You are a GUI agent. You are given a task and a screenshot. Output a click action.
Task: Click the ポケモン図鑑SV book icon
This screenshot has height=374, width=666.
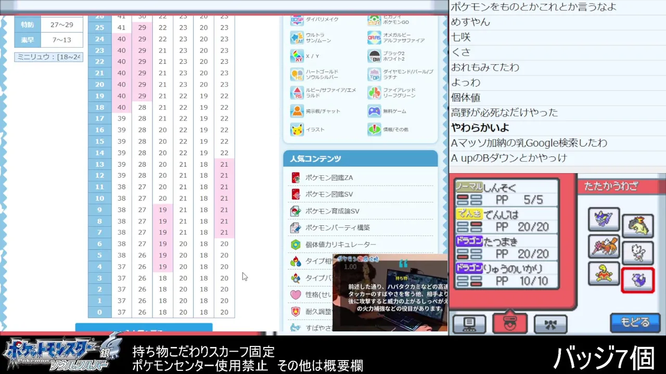296,194
